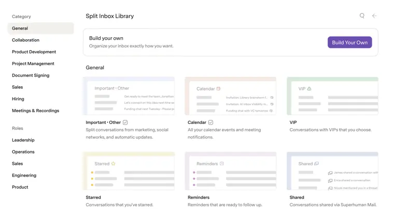Click 'Conversations shared via Superhuman Mail.'
The image size is (394, 218).
pyautogui.click(x=333, y=205)
